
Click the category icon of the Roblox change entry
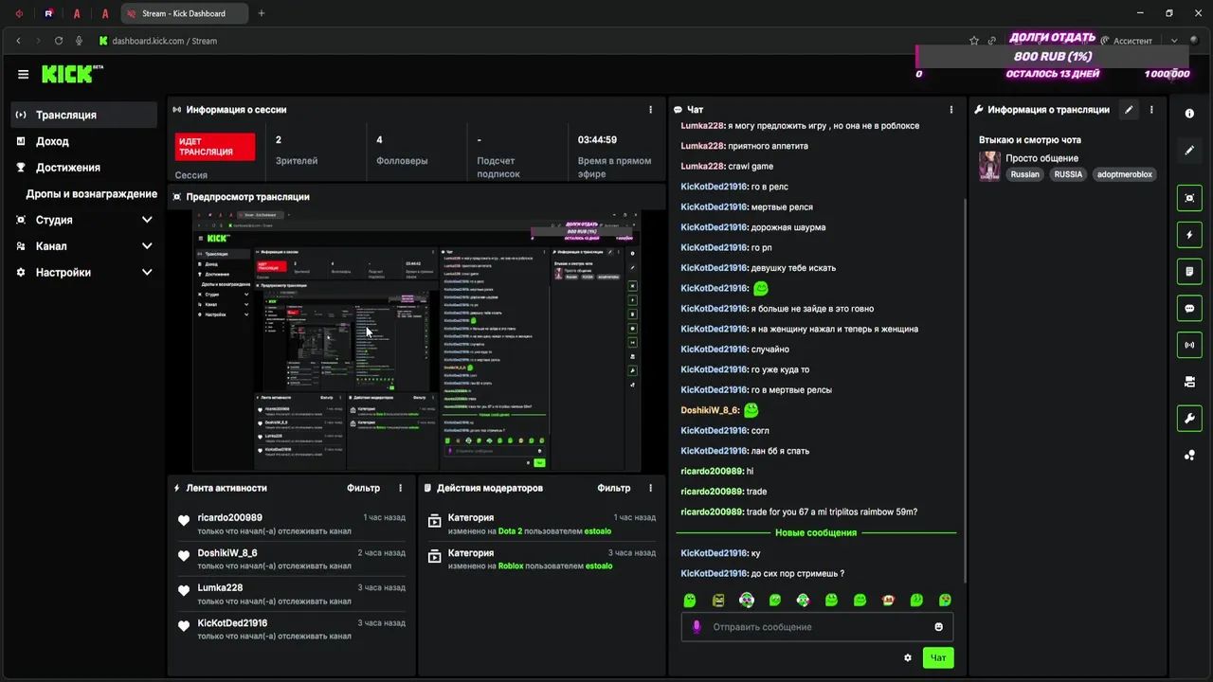(x=435, y=555)
